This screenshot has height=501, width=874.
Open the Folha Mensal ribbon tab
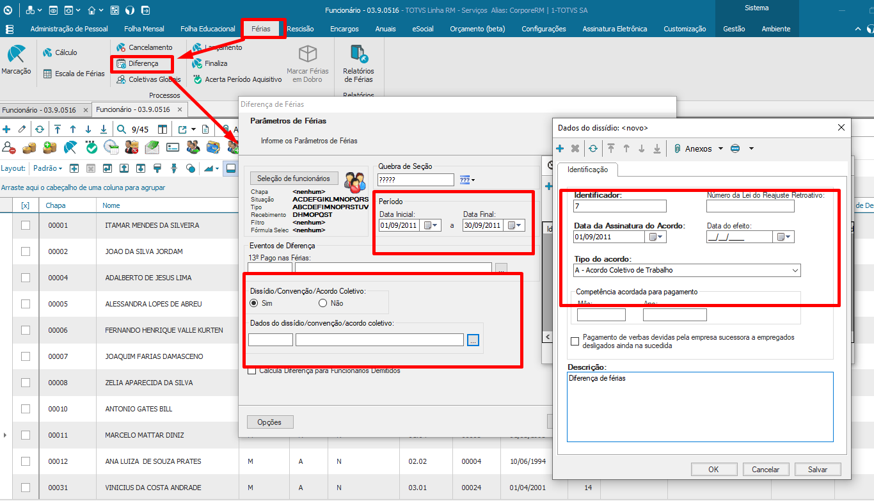[145, 29]
